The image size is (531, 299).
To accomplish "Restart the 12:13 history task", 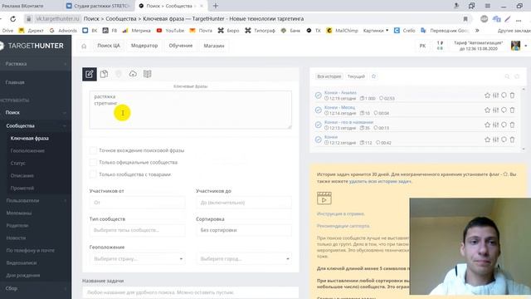I will tap(504, 125).
